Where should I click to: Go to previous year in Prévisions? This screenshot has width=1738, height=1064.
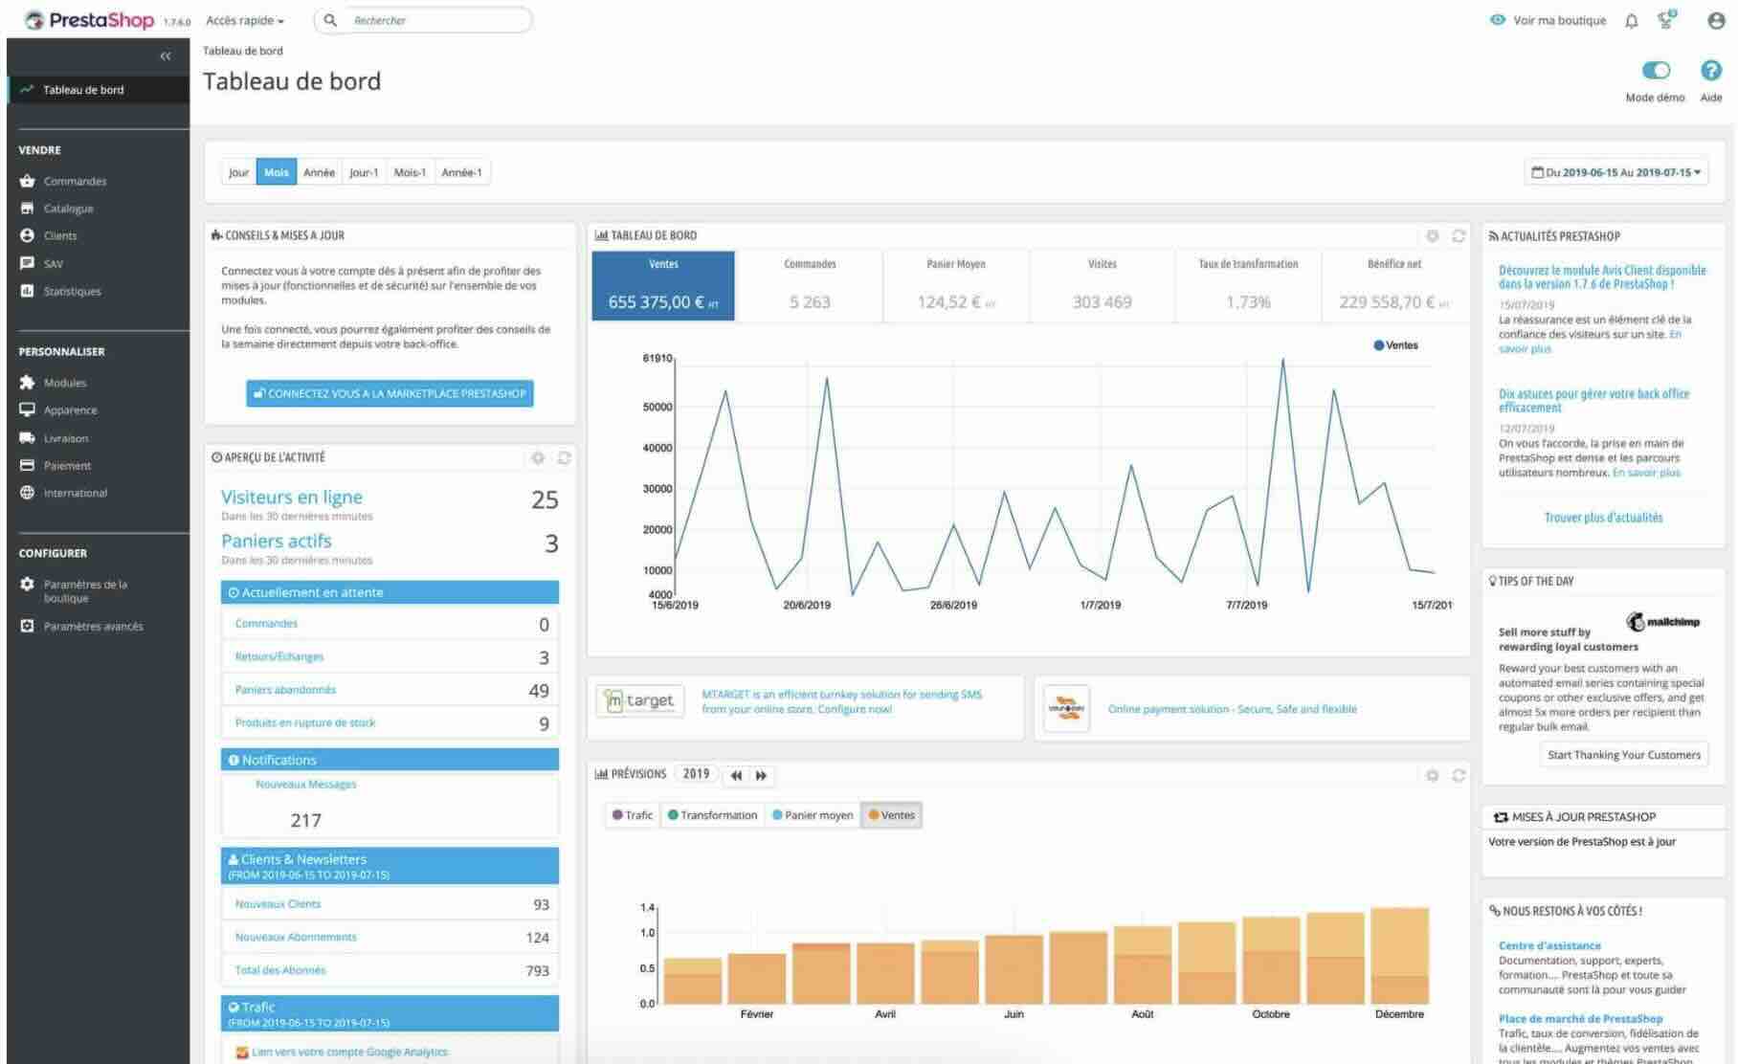tap(736, 775)
